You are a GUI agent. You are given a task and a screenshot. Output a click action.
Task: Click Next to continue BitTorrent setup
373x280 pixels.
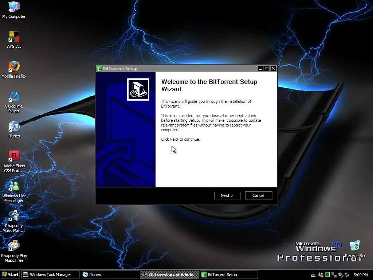pyautogui.click(x=227, y=195)
